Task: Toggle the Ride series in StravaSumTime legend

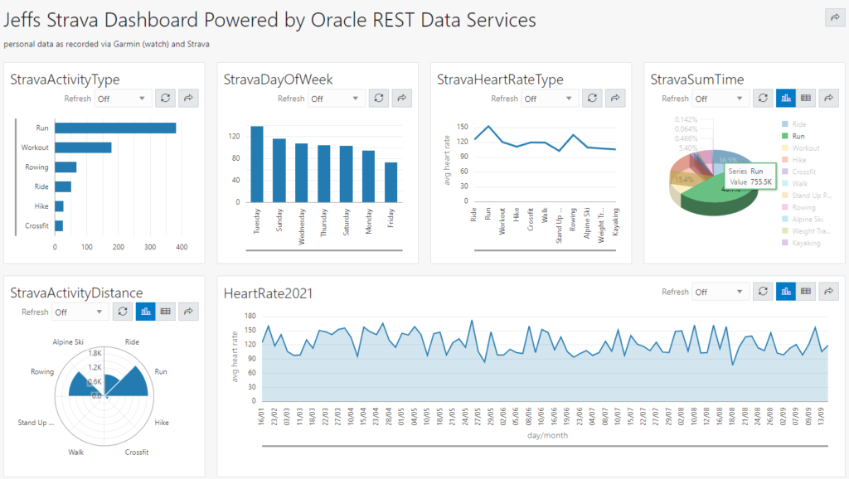Action: point(793,124)
